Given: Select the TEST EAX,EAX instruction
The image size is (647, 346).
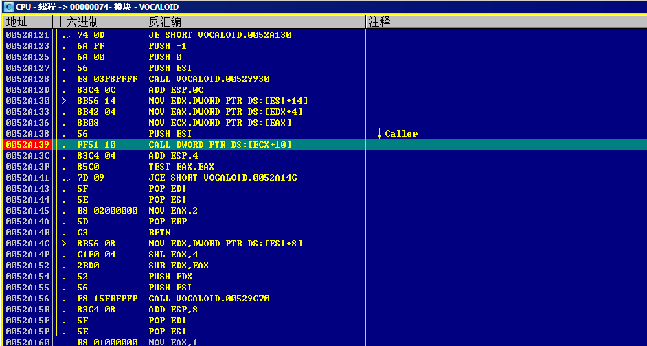Looking at the screenshot, I should 181,167.
